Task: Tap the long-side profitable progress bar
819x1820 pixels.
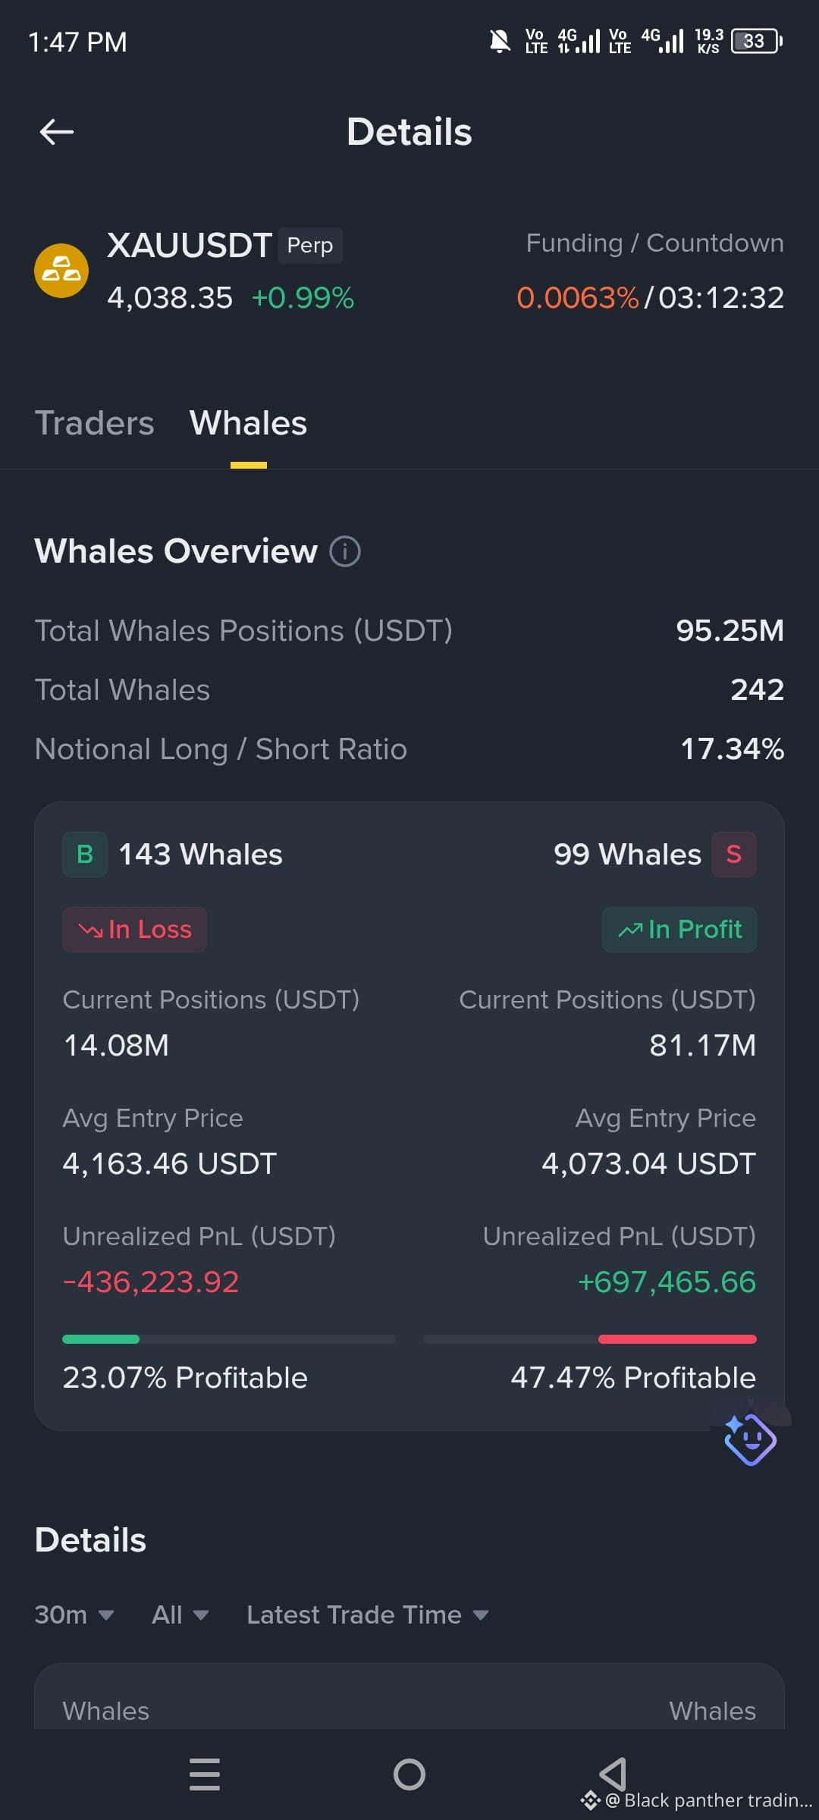Action: coord(229,1339)
